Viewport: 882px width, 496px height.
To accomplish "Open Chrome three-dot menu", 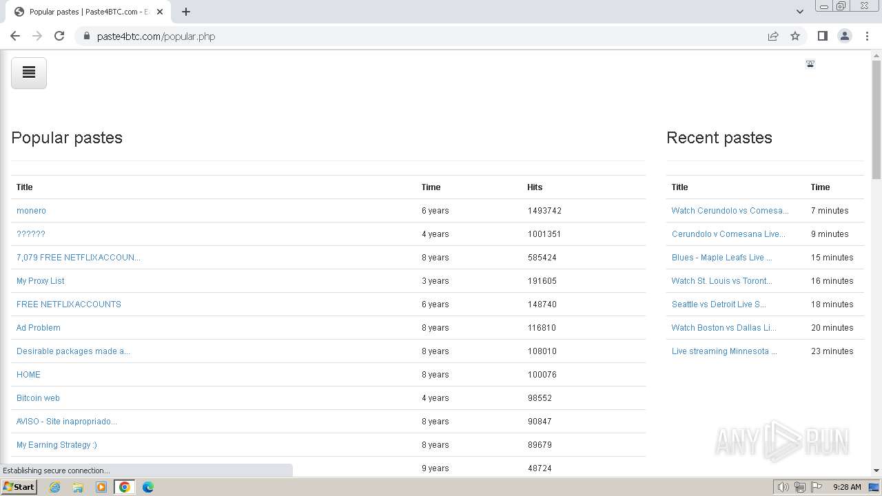I will [x=868, y=36].
